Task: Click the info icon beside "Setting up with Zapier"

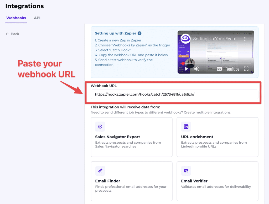Action: (139, 33)
